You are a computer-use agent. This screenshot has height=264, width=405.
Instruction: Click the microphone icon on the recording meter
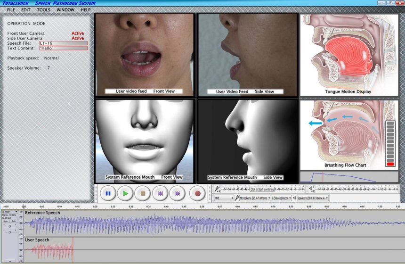pos(217,189)
